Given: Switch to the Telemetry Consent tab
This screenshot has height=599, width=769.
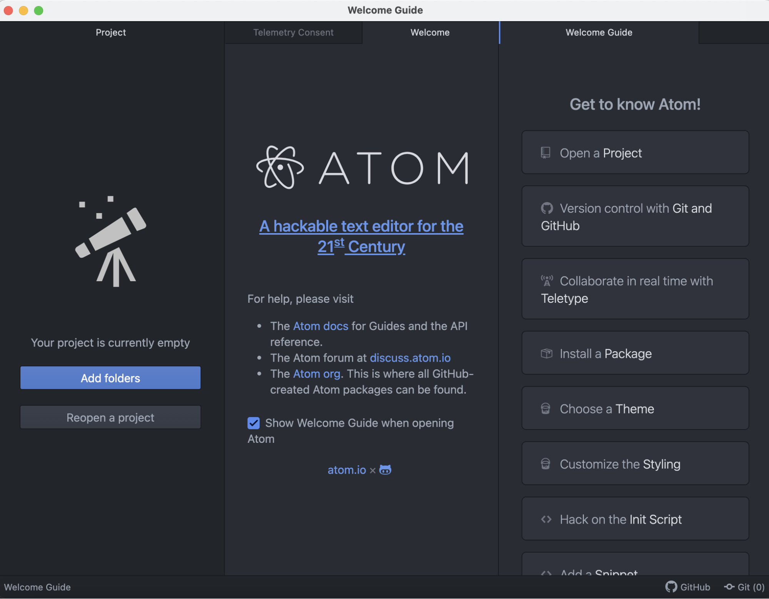Looking at the screenshot, I should coord(293,32).
